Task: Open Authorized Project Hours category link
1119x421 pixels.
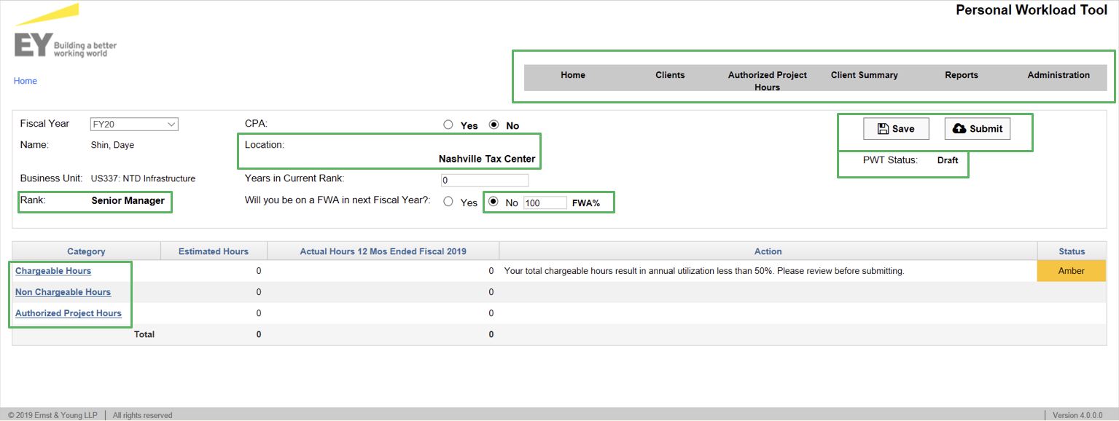Action: point(69,313)
